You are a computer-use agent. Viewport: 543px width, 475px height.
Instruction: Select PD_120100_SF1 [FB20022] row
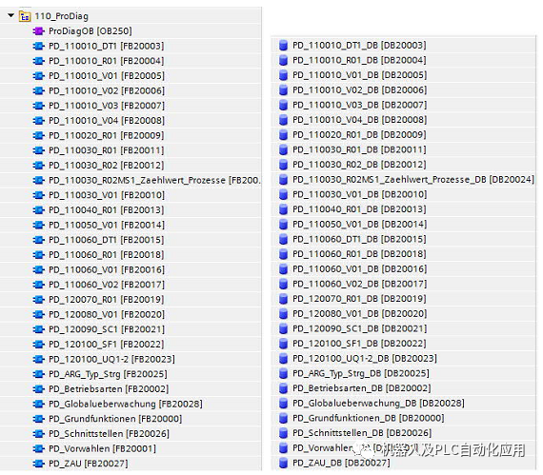point(107,345)
